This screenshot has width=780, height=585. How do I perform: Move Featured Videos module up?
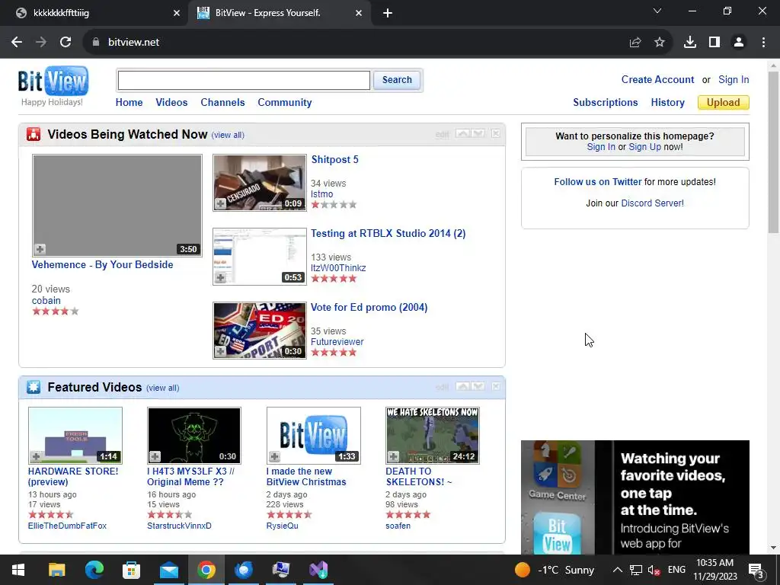point(462,386)
